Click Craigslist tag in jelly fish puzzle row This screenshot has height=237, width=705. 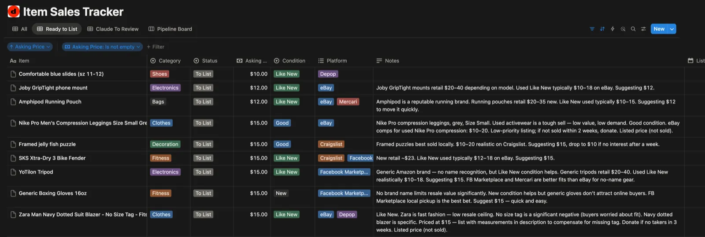pos(331,144)
